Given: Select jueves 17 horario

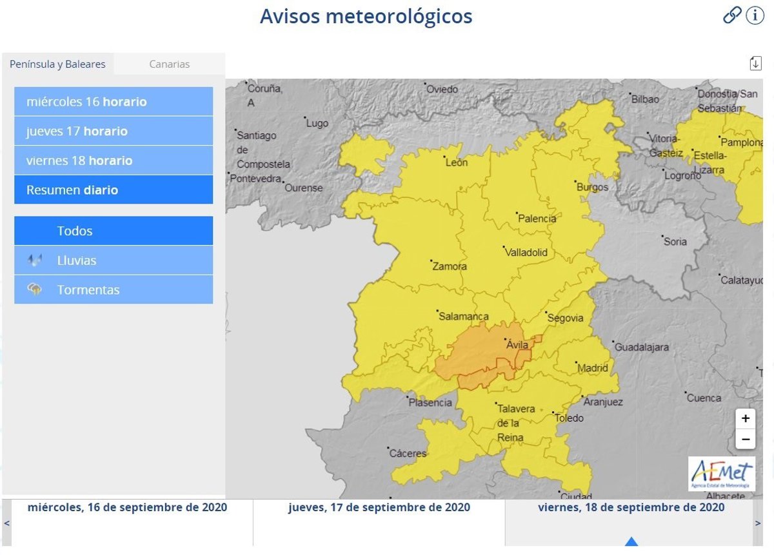Looking at the screenshot, I should pyautogui.click(x=114, y=131).
